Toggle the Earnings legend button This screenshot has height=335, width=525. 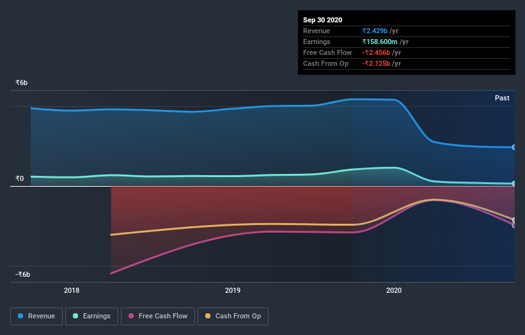click(x=91, y=316)
